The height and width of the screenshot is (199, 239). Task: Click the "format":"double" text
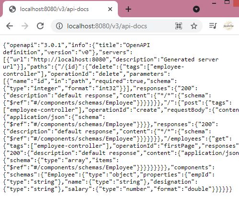coord(183,189)
